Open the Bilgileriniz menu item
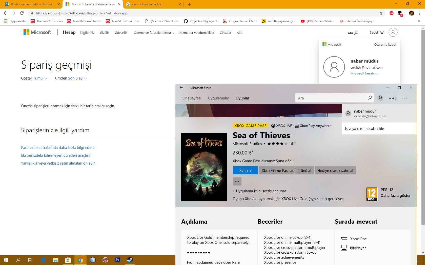Image resolution: width=428 pixels, height=265 pixels. pos(87,33)
